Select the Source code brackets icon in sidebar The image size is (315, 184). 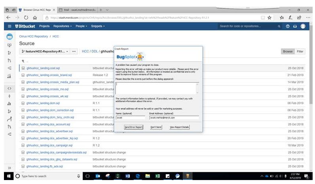point(9,88)
